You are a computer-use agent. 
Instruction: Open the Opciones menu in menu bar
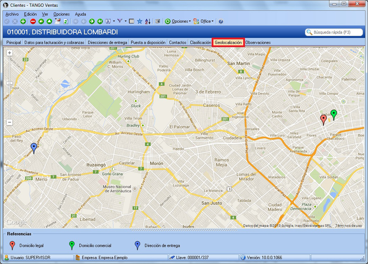[x=61, y=14]
